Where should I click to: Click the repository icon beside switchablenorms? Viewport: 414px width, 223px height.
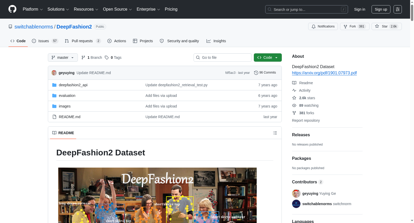click(x=10, y=27)
